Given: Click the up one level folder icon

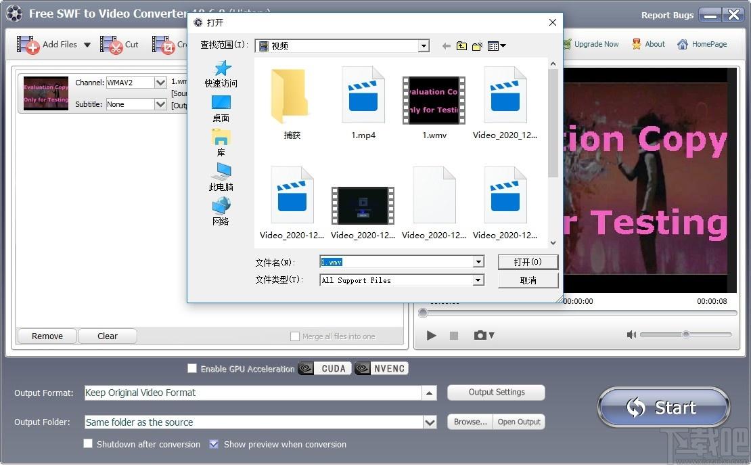Looking at the screenshot, I should tap(461, 46).
